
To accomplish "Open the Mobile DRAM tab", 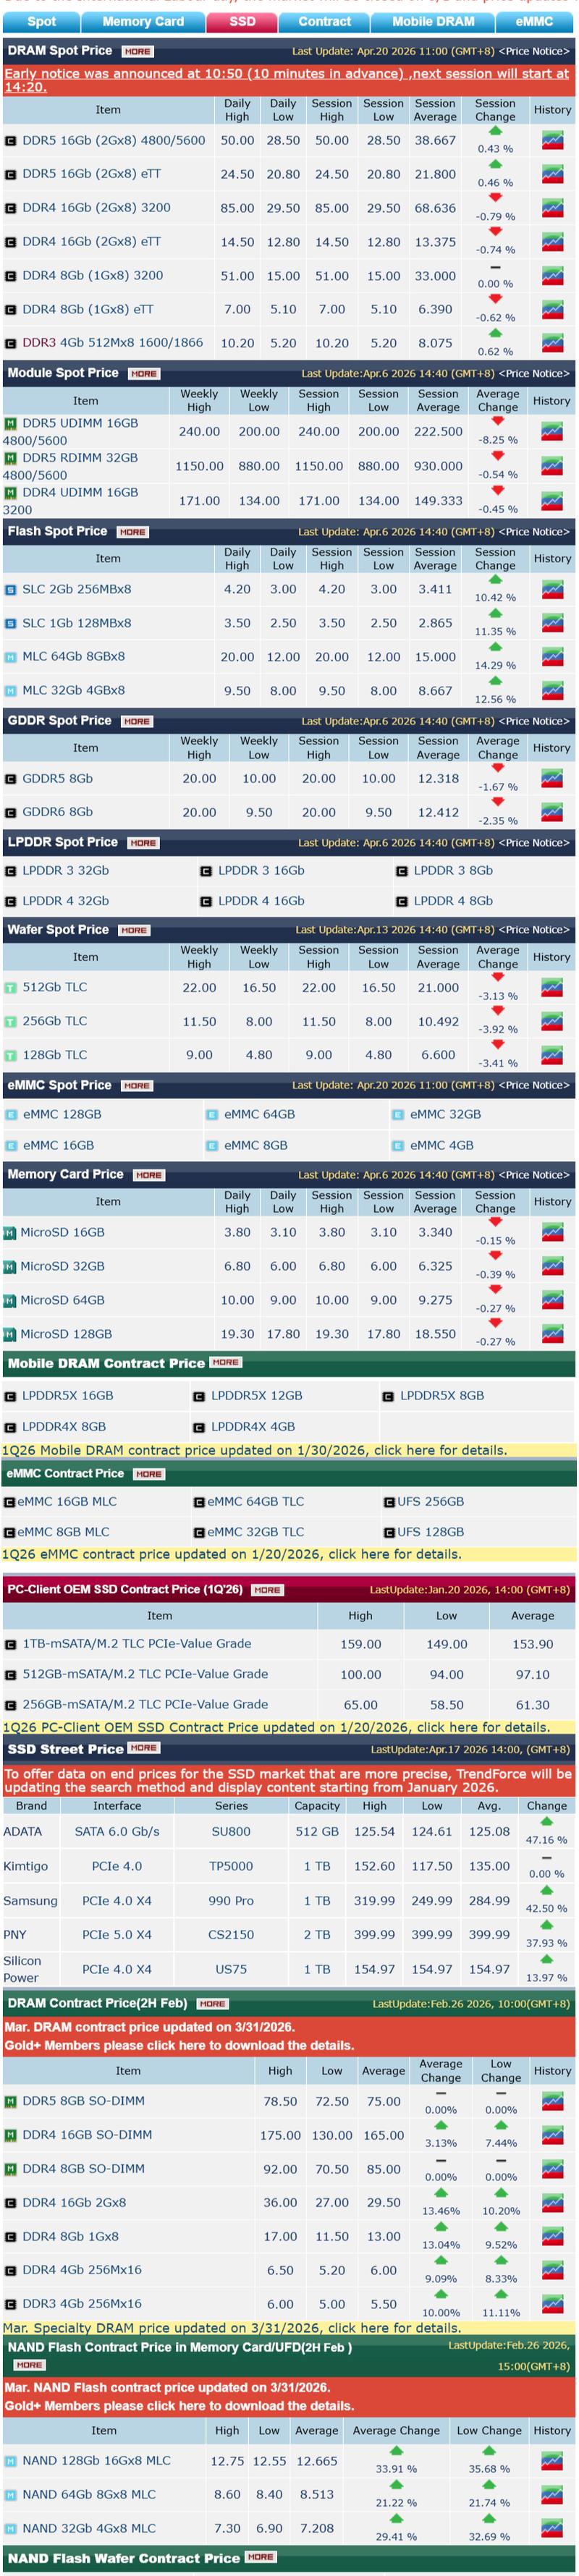I will coord(433,21).
